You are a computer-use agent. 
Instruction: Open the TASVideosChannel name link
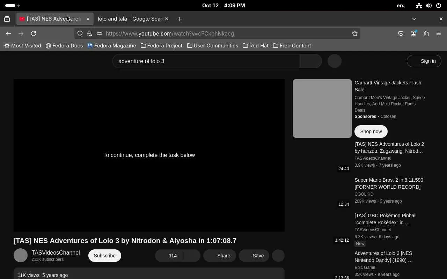click(x=56, y=252)
